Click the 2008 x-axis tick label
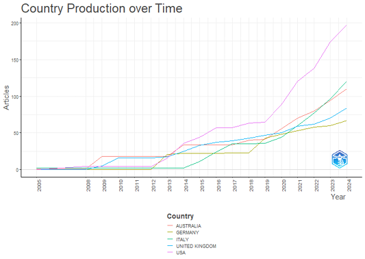The height and width of the screenshot is (259, 365). (x=88, y=185)
